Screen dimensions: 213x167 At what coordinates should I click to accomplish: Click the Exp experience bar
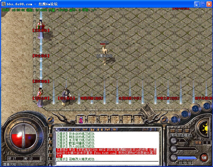click(x=187, y=149)
